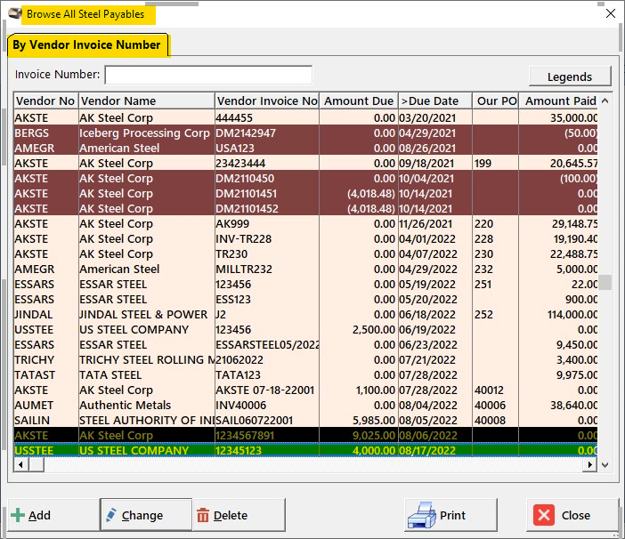Screen dimensions: 625x539
Task: Select JINDAL STEEL & POWER row
Action: click(305, 315)
